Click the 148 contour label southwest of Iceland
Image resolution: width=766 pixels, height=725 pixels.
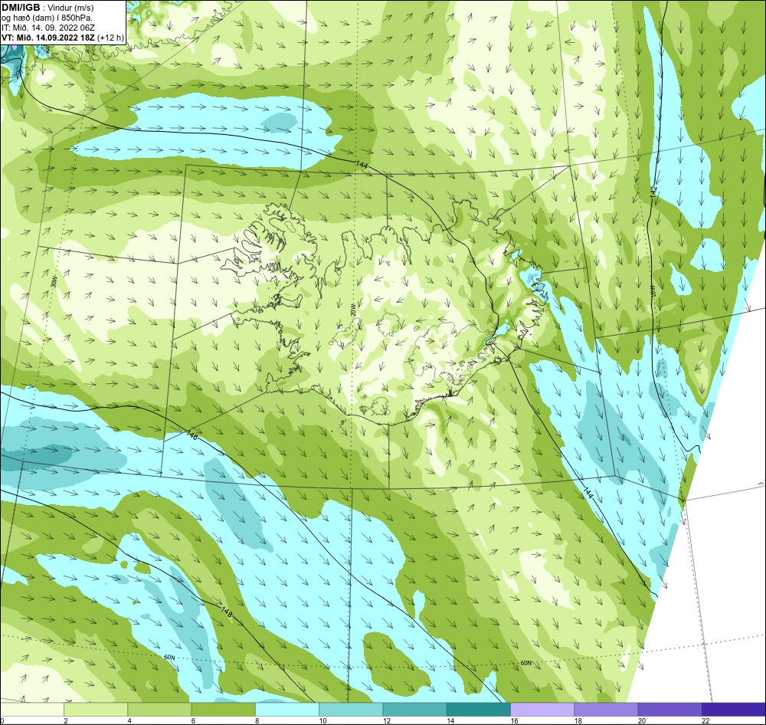[192, 435]
